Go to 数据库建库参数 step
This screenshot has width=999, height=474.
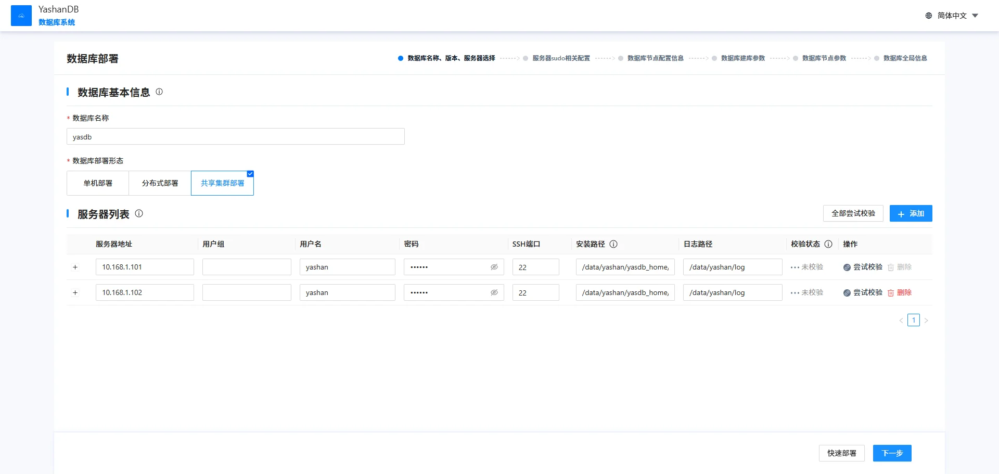[x=742, y=58]
